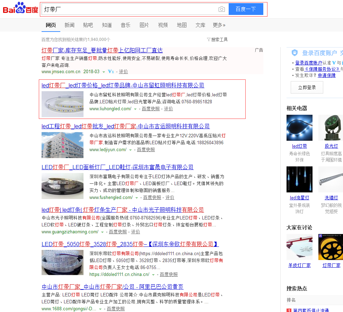
Task: Open the 中山市留虹照明科技 result title link
Action: pos(123,85)
